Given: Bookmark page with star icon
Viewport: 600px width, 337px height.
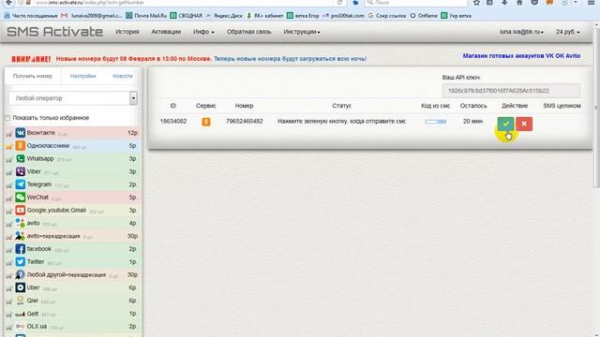Looking at the screenshot, I should coord(476,3).
